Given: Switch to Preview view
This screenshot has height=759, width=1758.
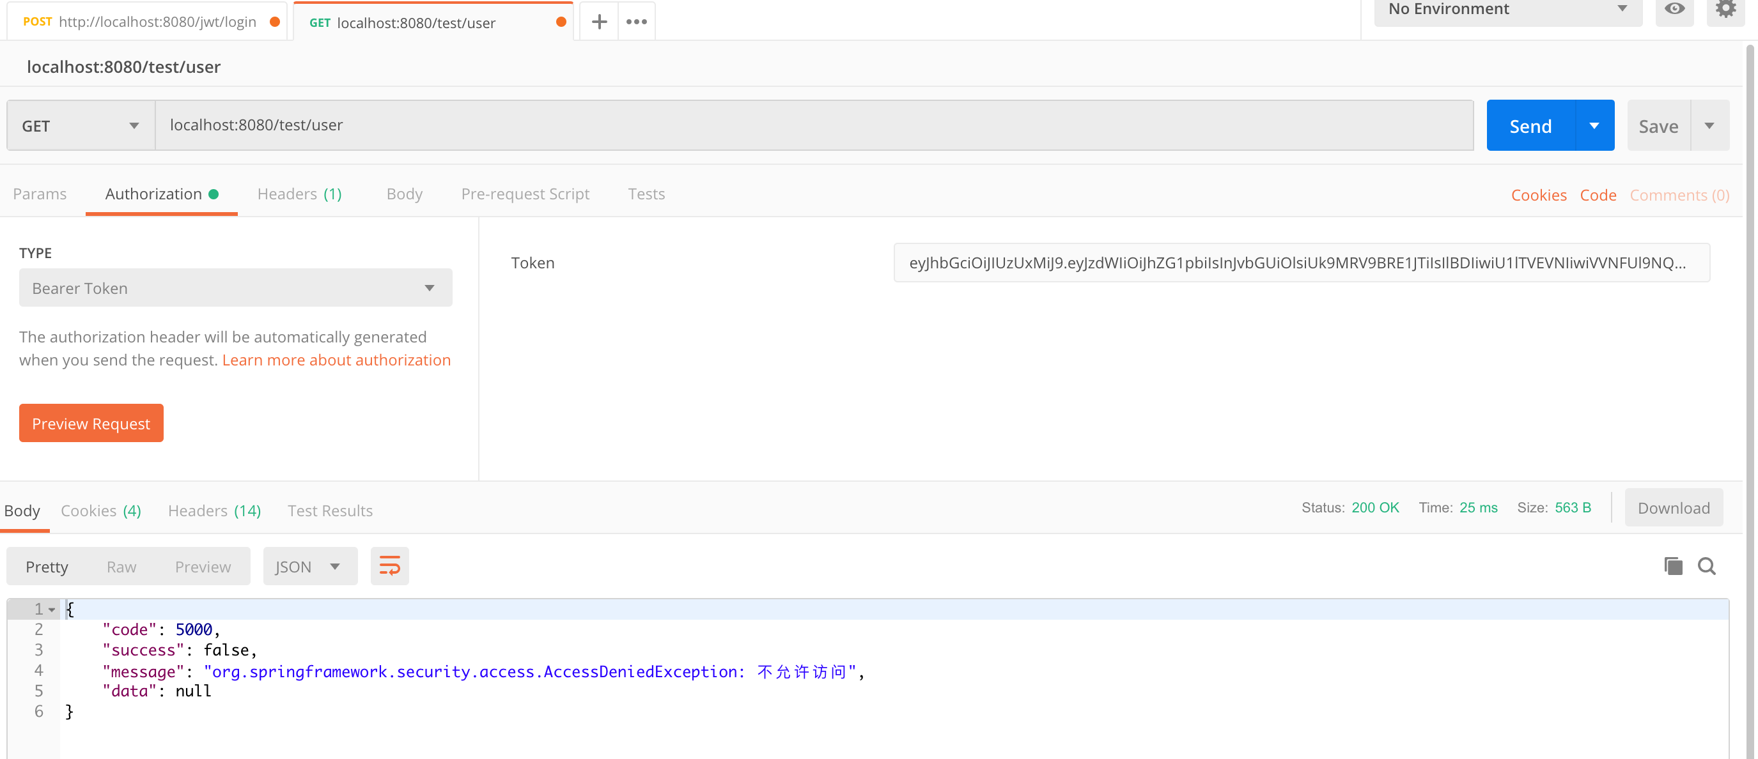Looking at the screenshot, I should pyautogui.click(x=203, y=567).
